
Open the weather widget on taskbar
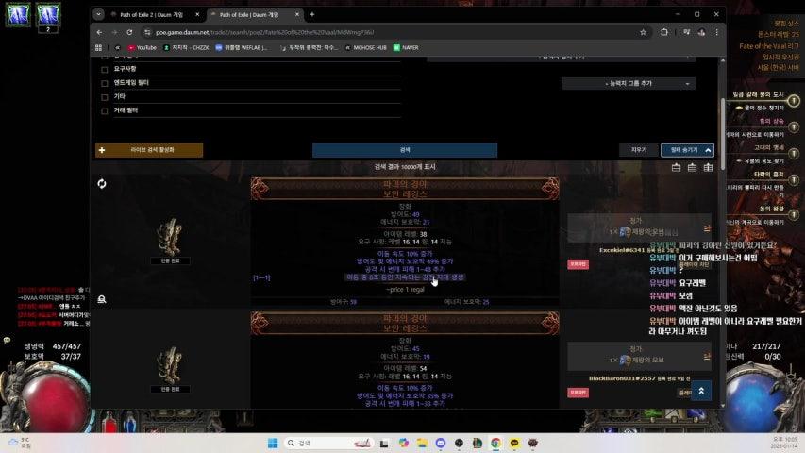click(x=20, y=443)
